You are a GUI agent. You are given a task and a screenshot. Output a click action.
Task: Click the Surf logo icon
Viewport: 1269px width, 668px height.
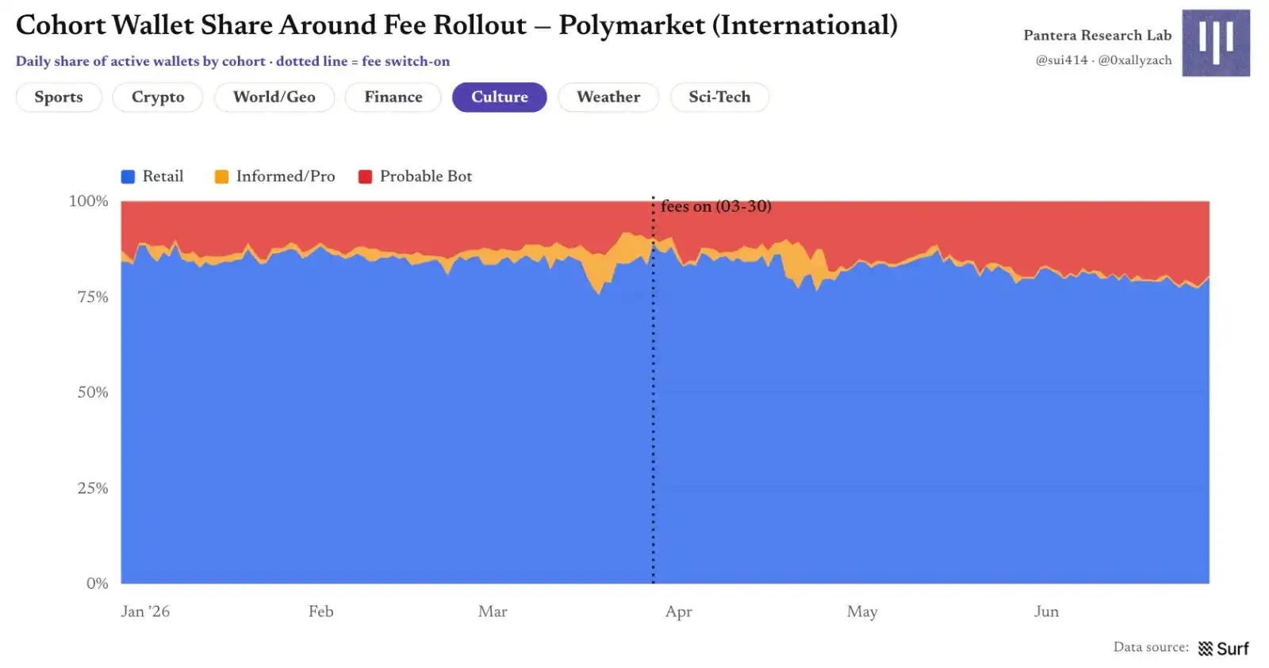[1206, 648]
